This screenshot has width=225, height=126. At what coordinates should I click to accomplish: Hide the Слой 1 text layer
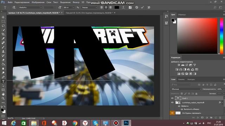[x=172, y=98]
